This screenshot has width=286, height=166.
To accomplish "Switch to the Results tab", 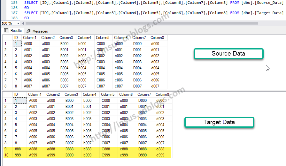I will click(x=16, y=31).
